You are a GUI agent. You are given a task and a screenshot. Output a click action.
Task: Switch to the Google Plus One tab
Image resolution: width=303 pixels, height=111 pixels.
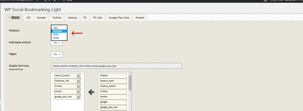tap(119, 18)
